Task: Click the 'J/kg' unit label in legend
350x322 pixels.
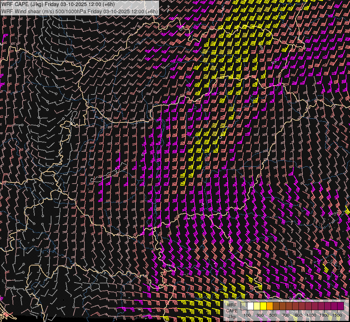Action: 232,317
